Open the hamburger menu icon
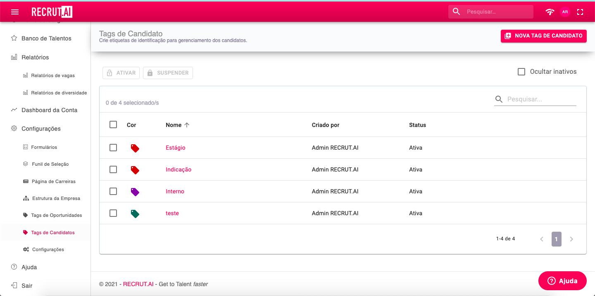595x296 pixels. click(15, 12)
